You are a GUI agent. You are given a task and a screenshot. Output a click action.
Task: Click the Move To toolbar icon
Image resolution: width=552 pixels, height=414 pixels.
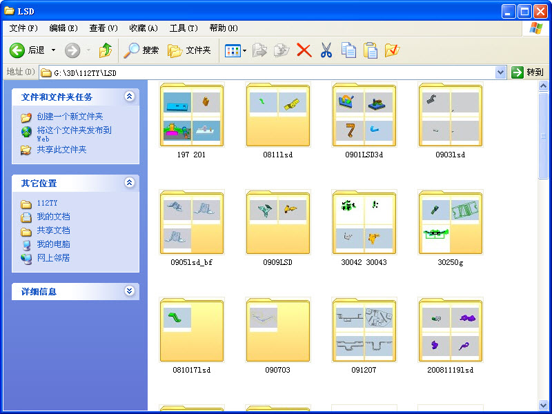click(x=260, y=50)
